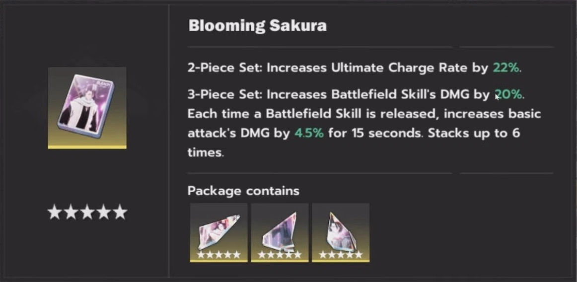Click the star rating under first package item

[x=218, y=255]
